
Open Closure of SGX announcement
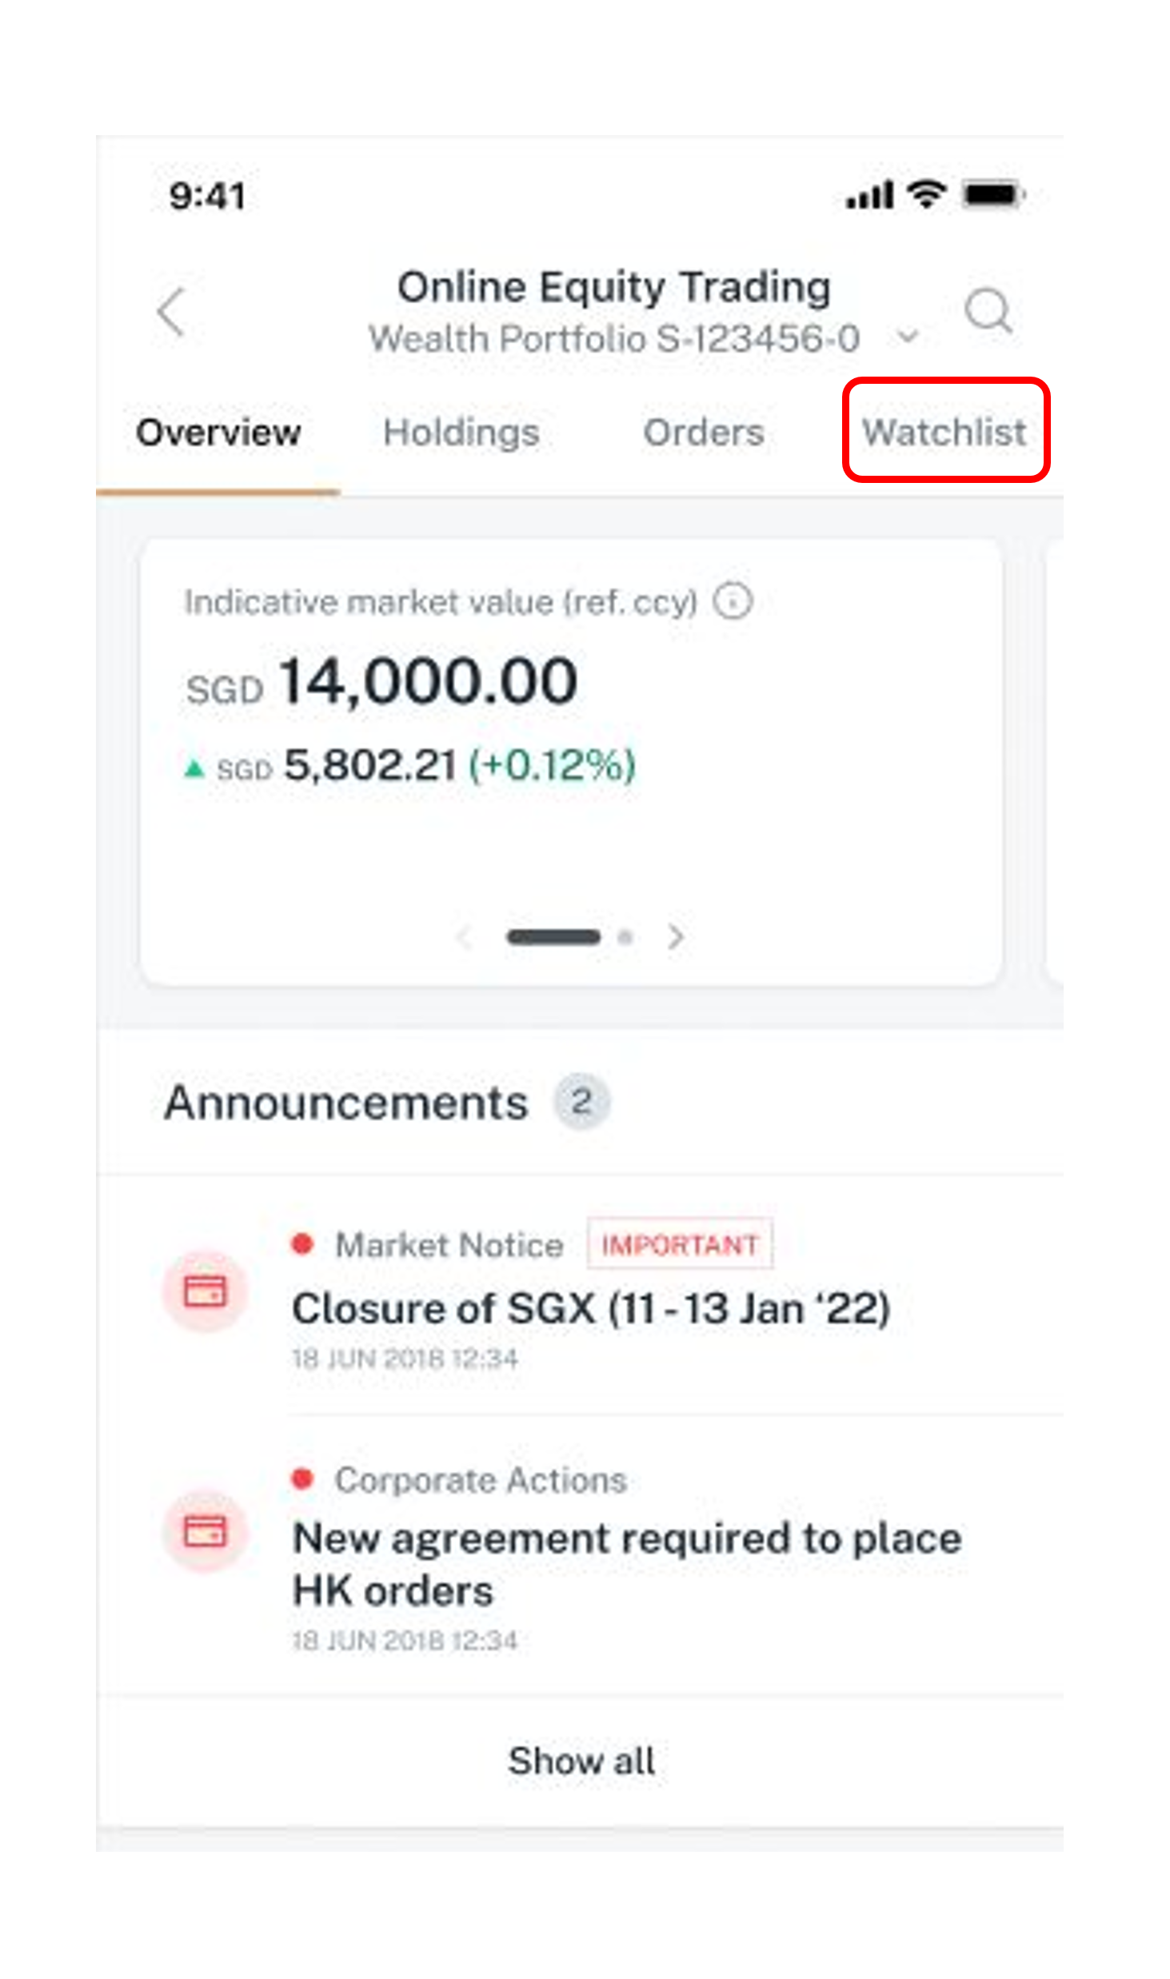[x=592, y=1309]
